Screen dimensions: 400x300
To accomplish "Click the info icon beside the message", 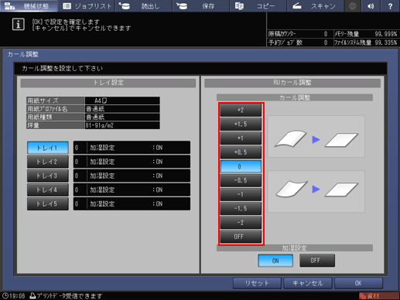I will (19, 25).
